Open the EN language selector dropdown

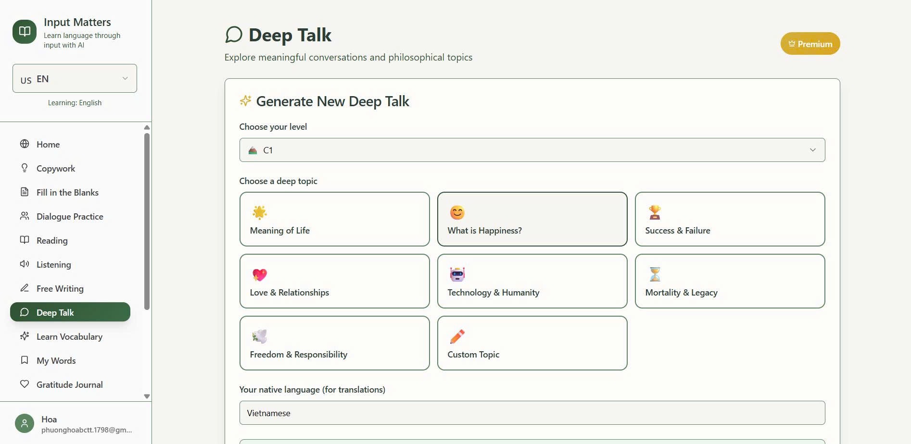coord(75,78)
